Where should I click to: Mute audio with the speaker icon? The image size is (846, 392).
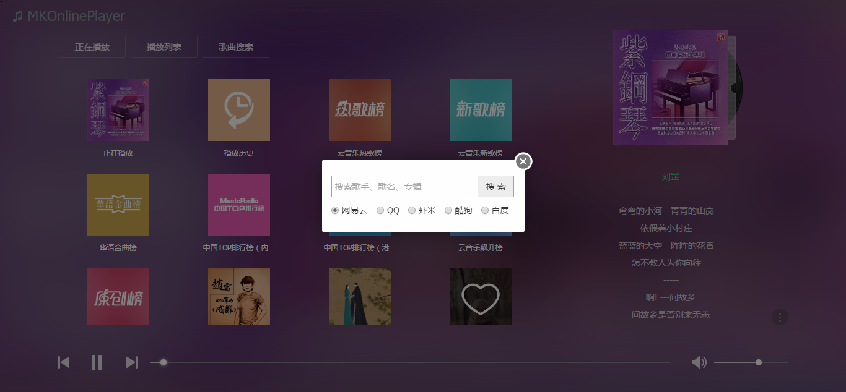(x=699, y=362)
